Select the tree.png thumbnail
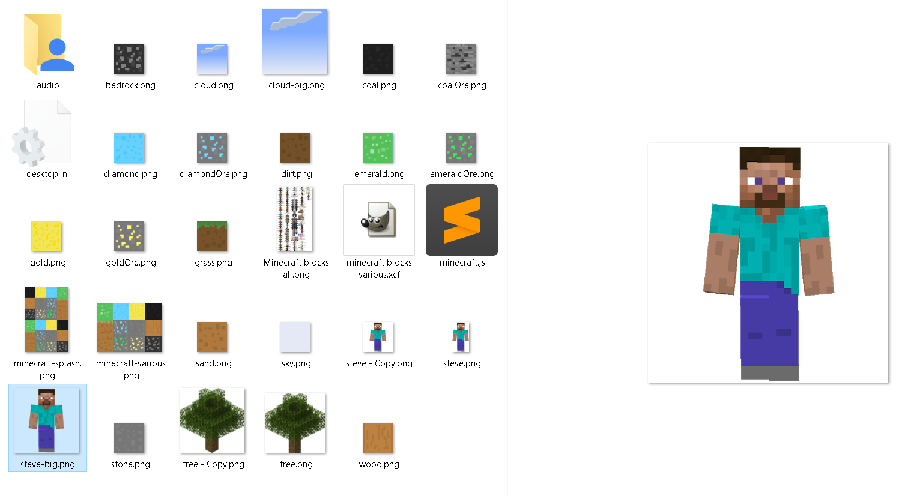908x496 pixels. [295, 423]
